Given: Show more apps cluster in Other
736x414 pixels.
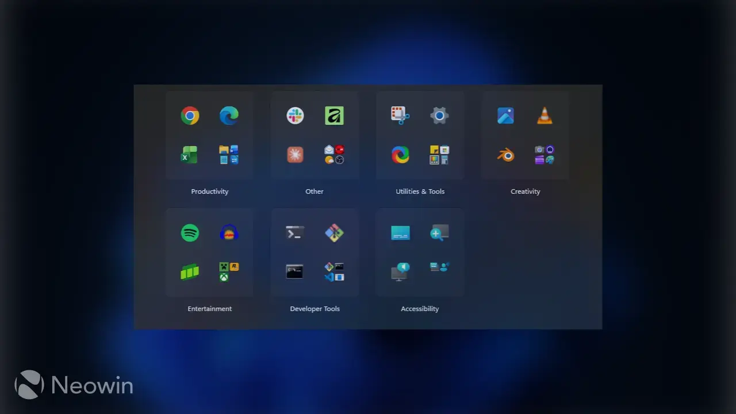Looking at the screenshot, I should (334, 155).
